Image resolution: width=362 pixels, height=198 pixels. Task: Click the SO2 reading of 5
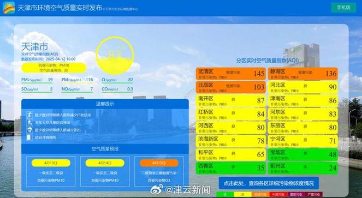(x=37, y=89)
